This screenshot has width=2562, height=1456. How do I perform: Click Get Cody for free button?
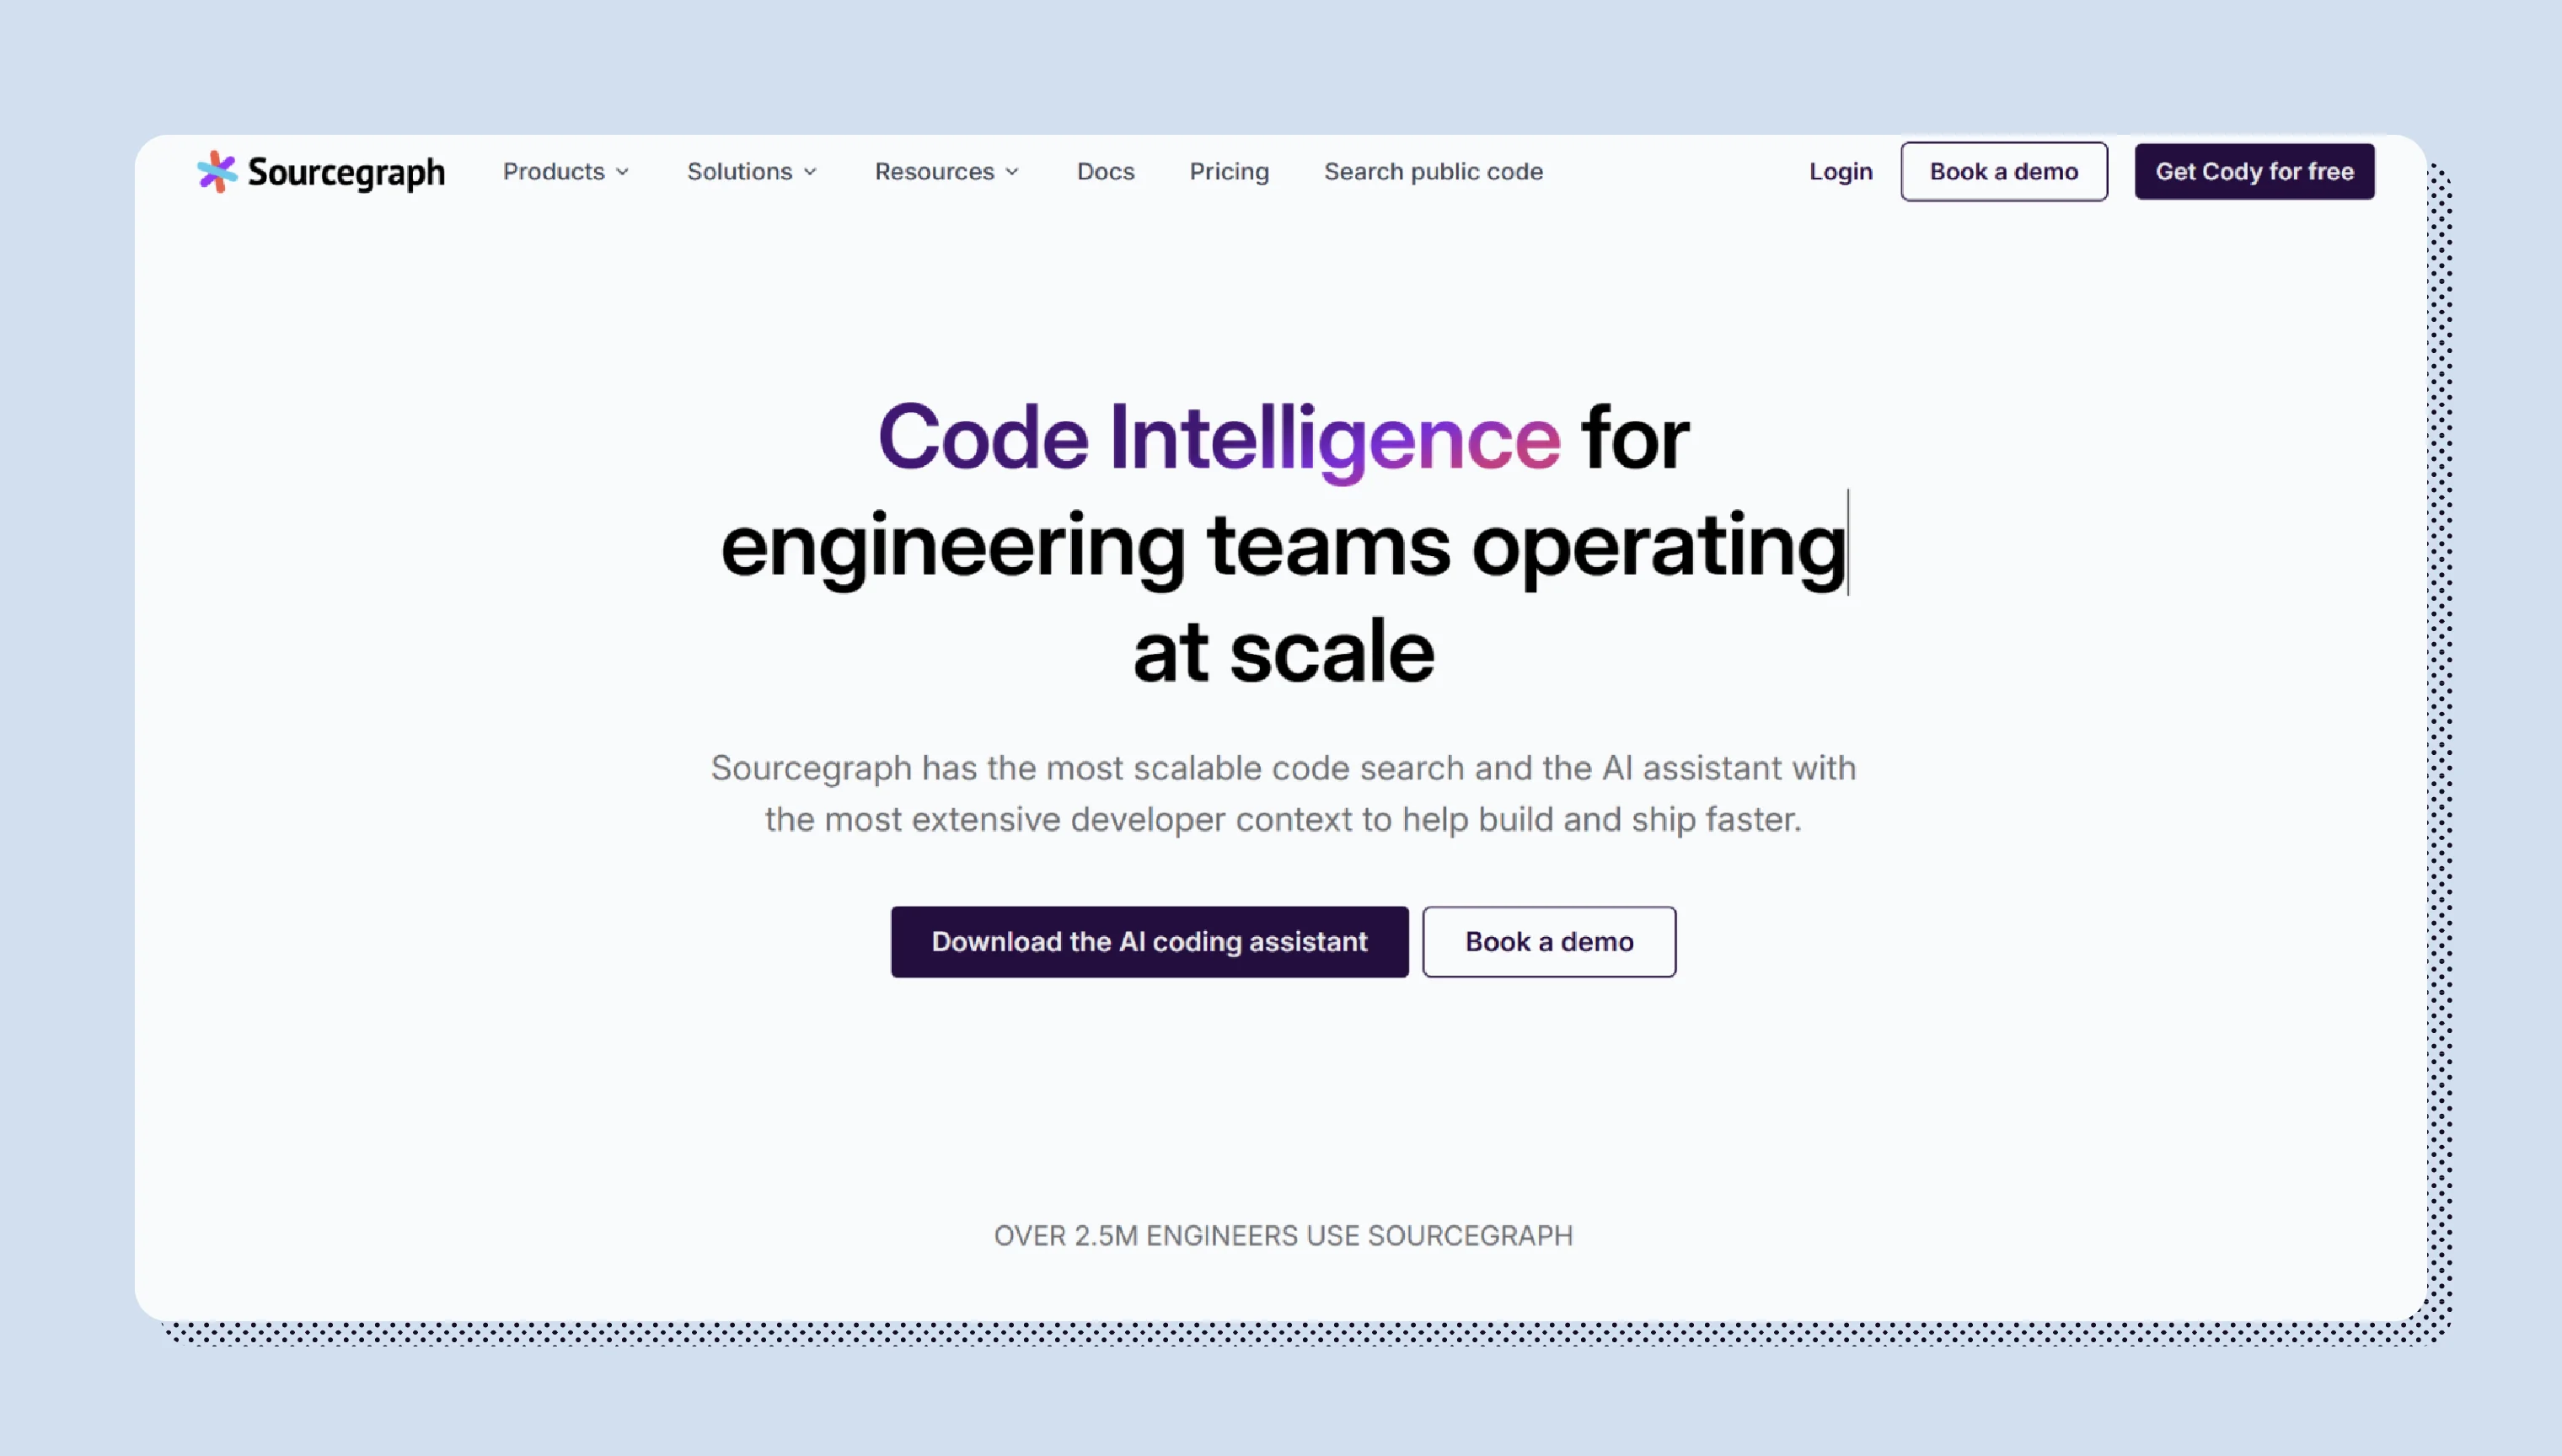2254,171
